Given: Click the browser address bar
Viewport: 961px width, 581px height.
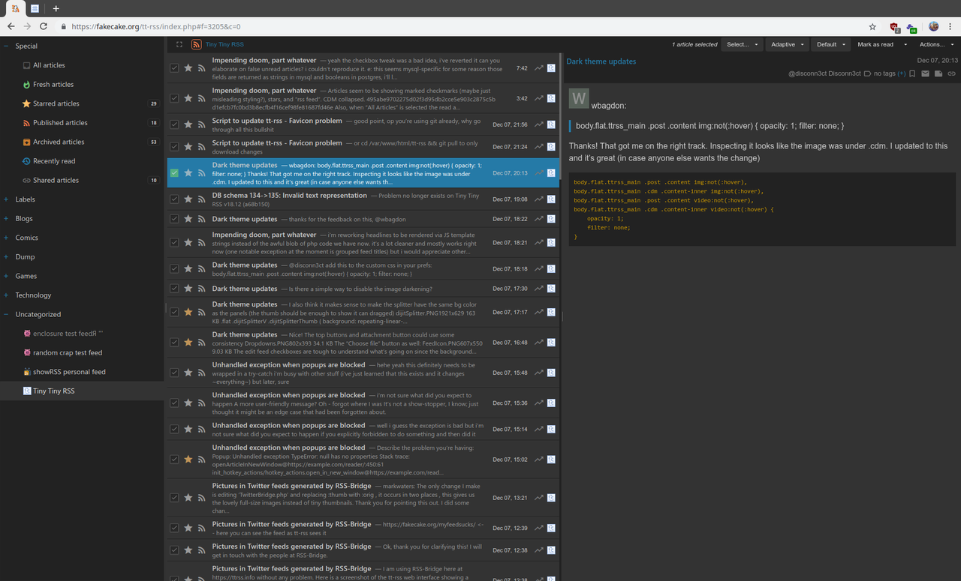Looking at the screenshot, I should pyautogui.click(x=450, y=26).
